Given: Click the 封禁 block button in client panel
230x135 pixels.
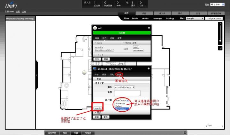Looking at the screenshot, I should [97, 117].
